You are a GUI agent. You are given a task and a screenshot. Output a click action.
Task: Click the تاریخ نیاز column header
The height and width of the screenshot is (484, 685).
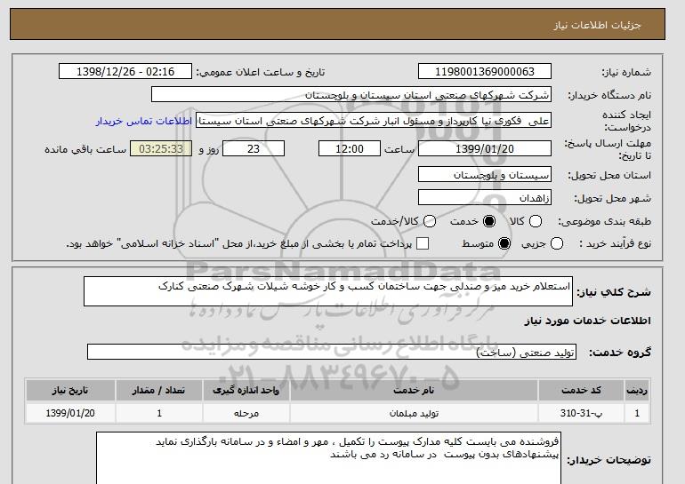pyautogui.click(x=70, y=390)
